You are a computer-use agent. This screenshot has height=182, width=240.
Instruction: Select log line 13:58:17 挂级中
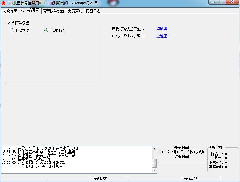(x=34, y=166)
